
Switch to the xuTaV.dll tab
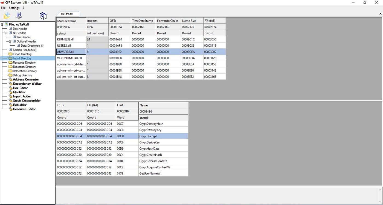[67, 13]
